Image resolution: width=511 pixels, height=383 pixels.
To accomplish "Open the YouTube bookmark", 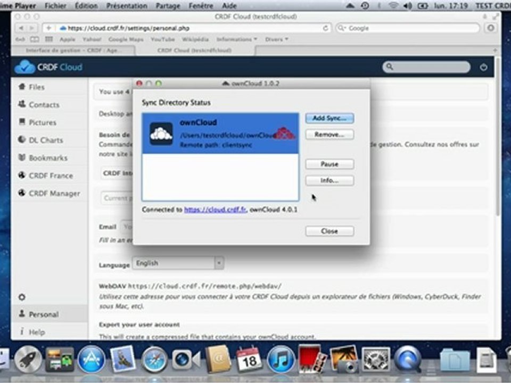I will coord(163,39).
